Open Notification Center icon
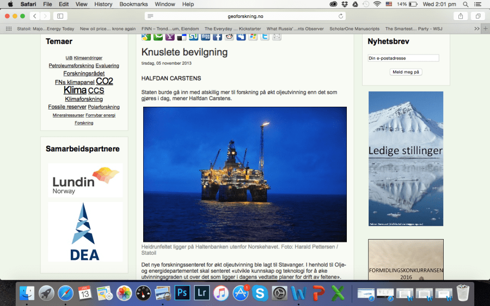Screen dimensions: 490x306 pyautogui.click(x=478, y=4)
